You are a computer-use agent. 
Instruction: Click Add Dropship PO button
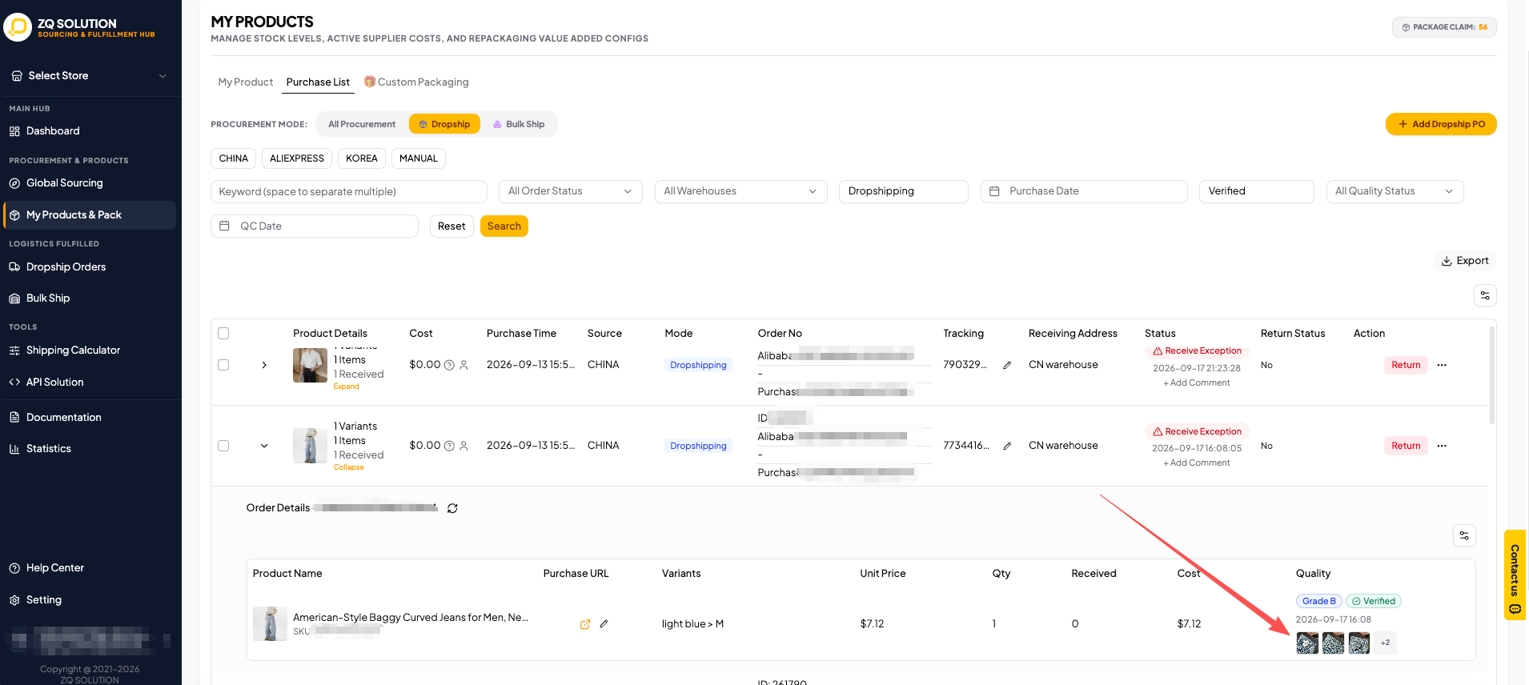pyautogui.click(x=1441, y=124)
